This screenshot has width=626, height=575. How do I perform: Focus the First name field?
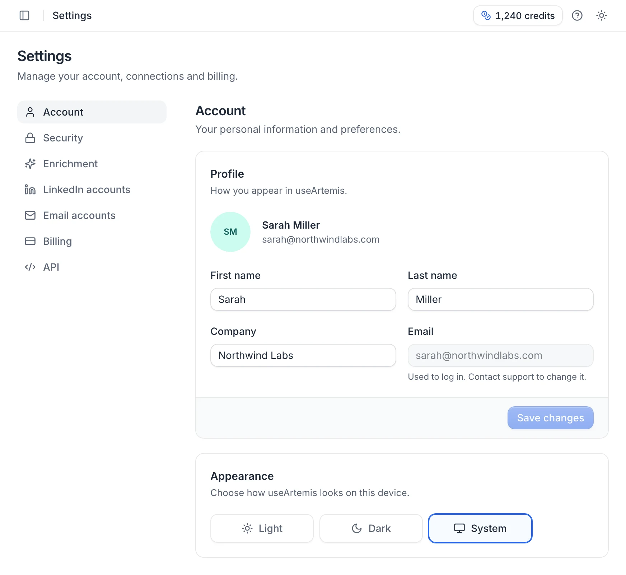click(x=303, y=299)
